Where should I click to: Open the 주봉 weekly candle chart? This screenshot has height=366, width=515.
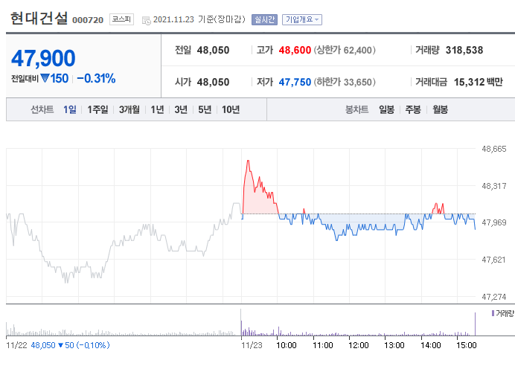(413, 109)
